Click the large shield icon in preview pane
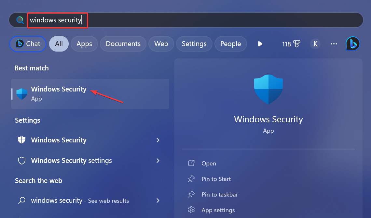This screenshot has width=371, height=218. point(268,90)
